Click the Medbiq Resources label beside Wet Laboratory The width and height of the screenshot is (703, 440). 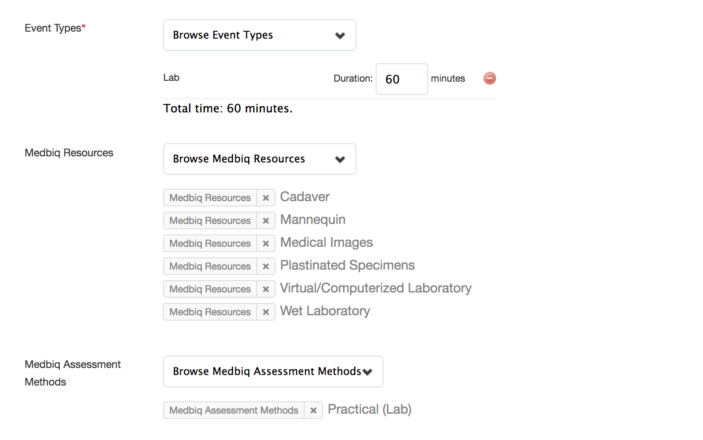point(210,312)
